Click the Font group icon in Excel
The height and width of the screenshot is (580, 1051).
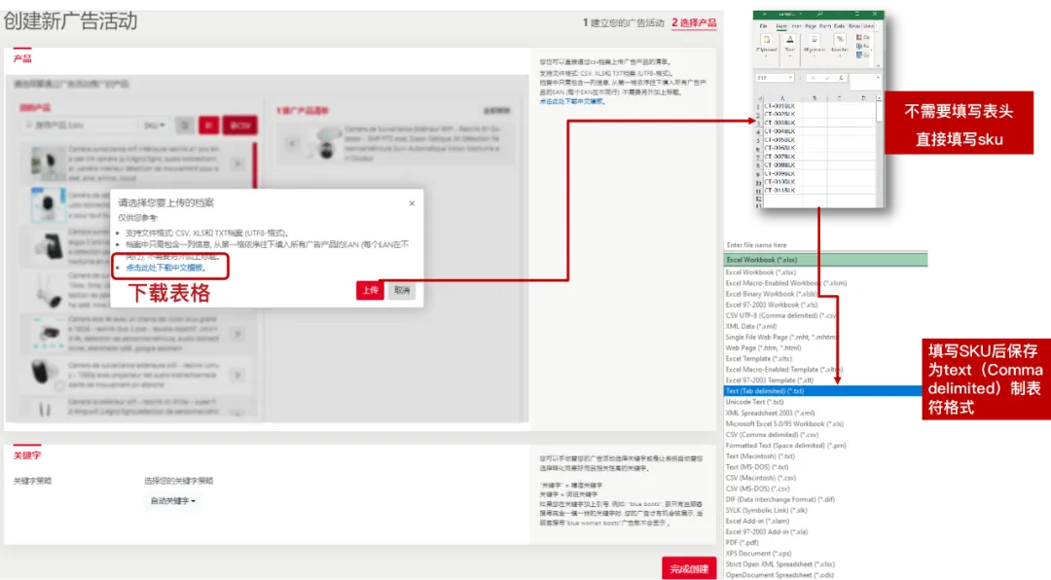[x=789, y=39]
